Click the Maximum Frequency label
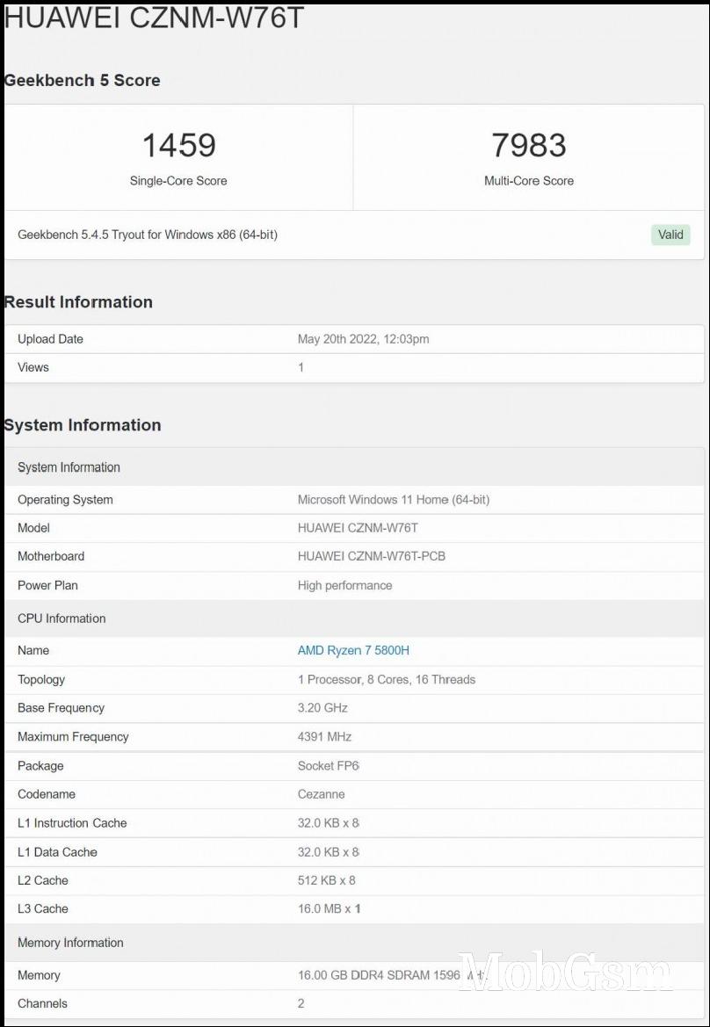The width and height of the screenshot is (710, 1027). pyautogui.click(x=73, y=737)
